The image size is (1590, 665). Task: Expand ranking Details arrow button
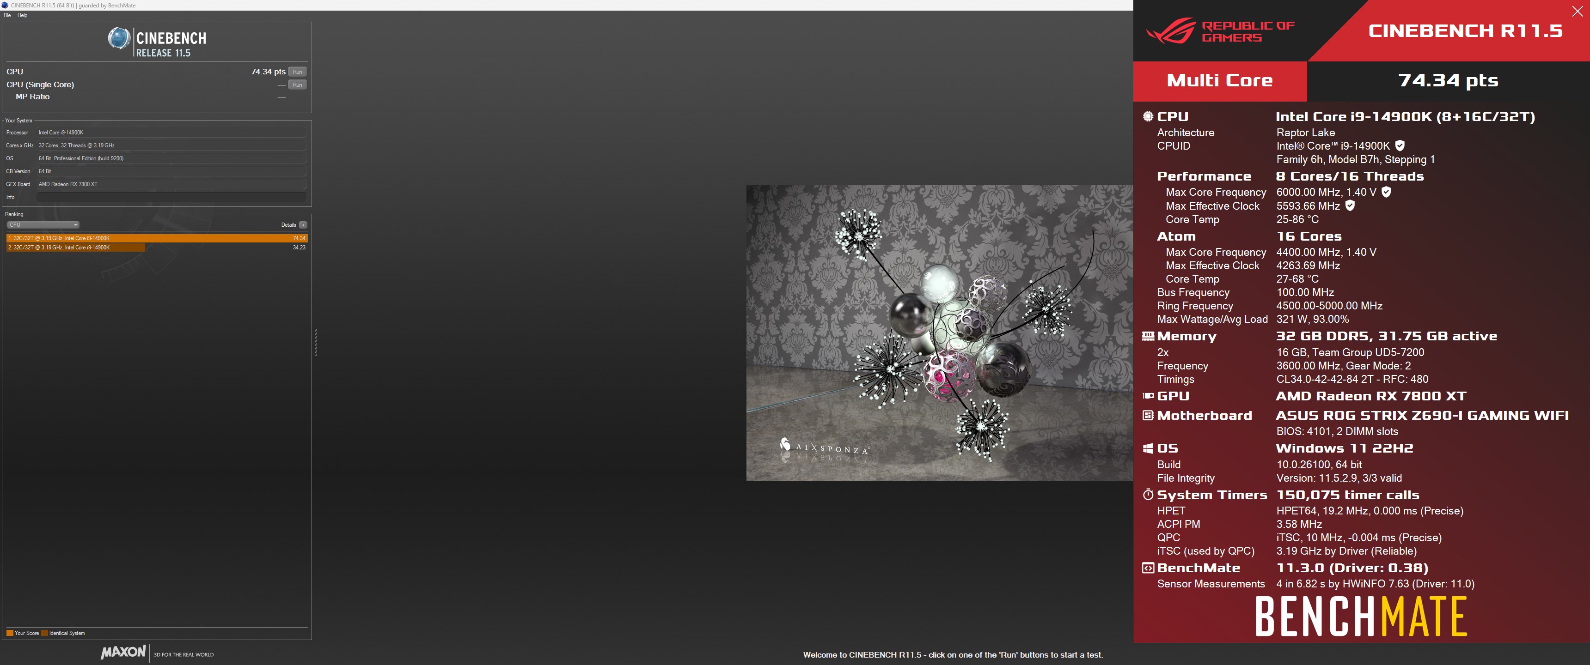[x=303, y=224]
